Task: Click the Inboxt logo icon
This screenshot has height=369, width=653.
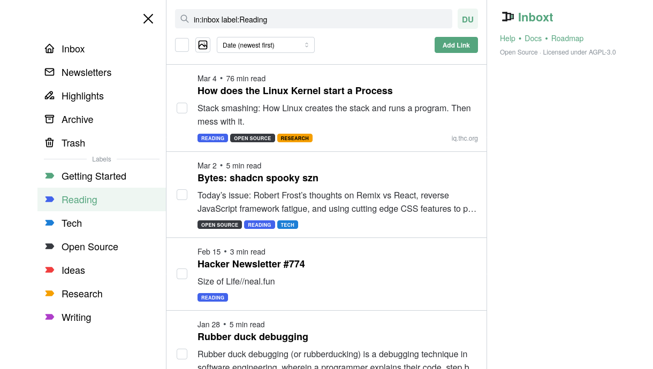Action: [507, 17]
